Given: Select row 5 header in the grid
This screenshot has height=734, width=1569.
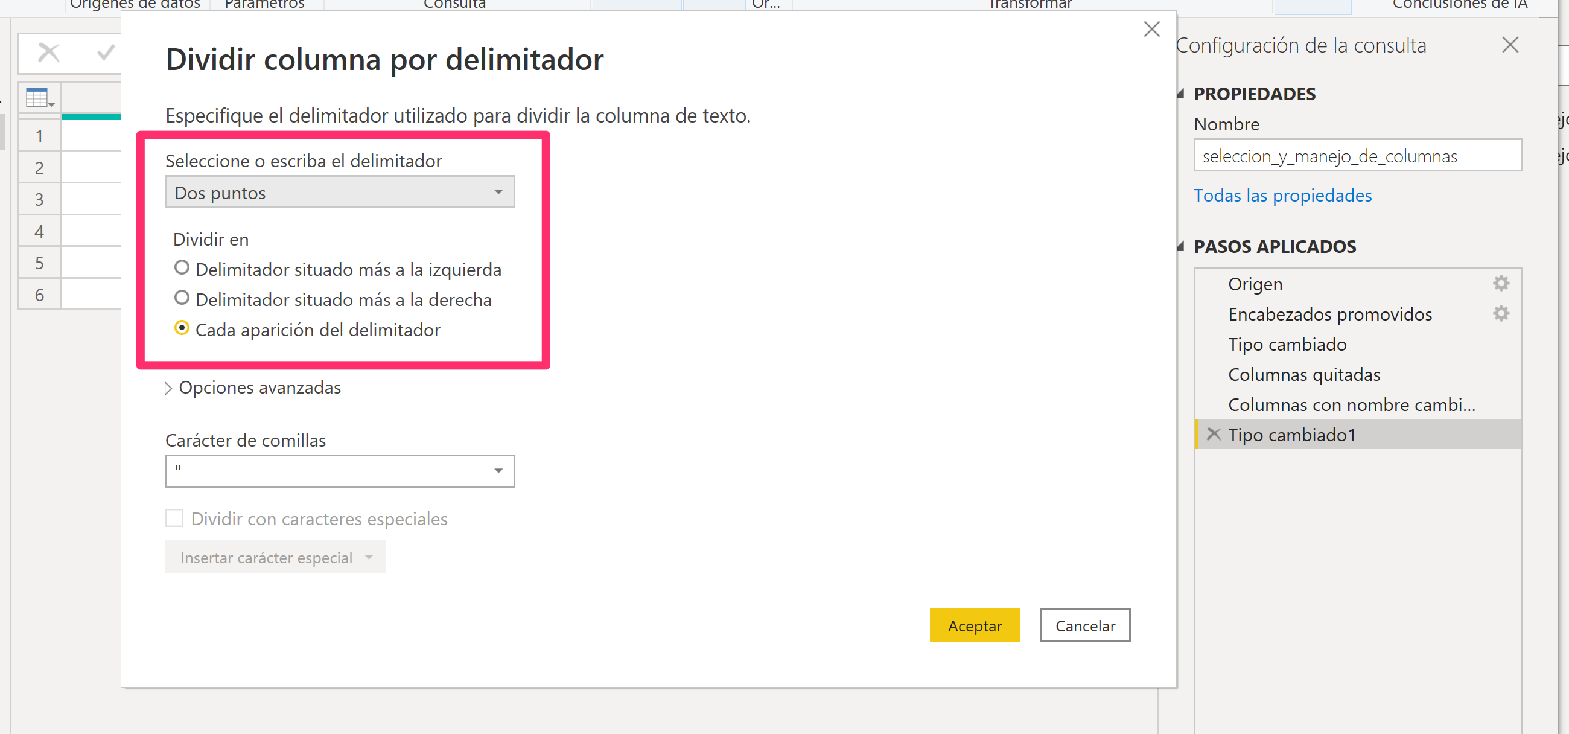Looking at the screenshot, I should (x=40, y=263).
